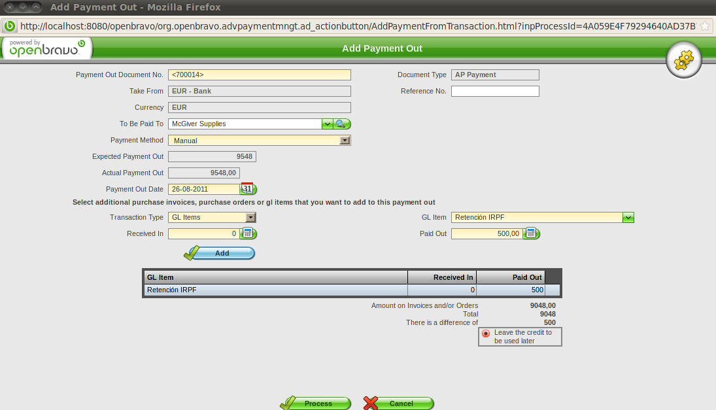Image resolution: width=716 pixels, height=410 pixels.
Task: Click the Total 9048 value
Action: coord(547,314)
